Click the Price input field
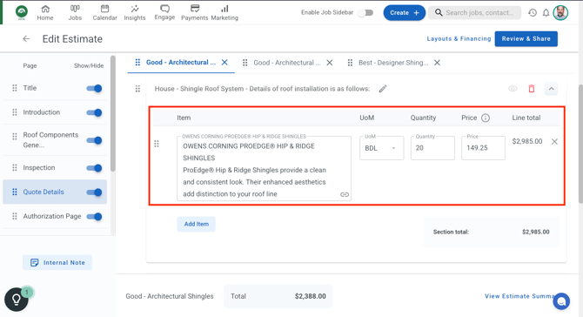The width and height of the screenshot is (583, 317). [483, 148]
